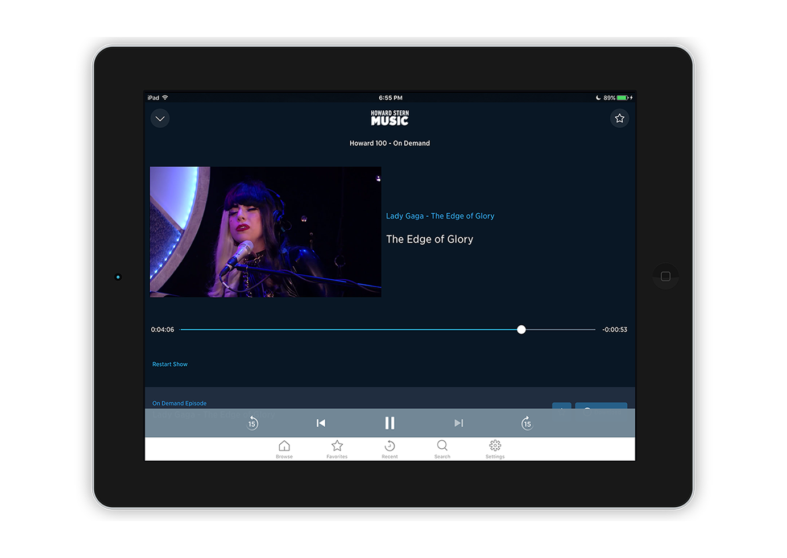Screen dimensions: 787x558
Task: Open the Browse tab
Action: [x=284, y=449]
